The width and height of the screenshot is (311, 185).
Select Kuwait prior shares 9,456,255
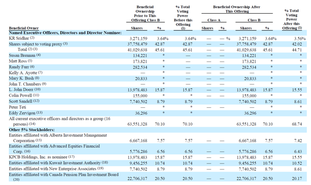point(138,163)
